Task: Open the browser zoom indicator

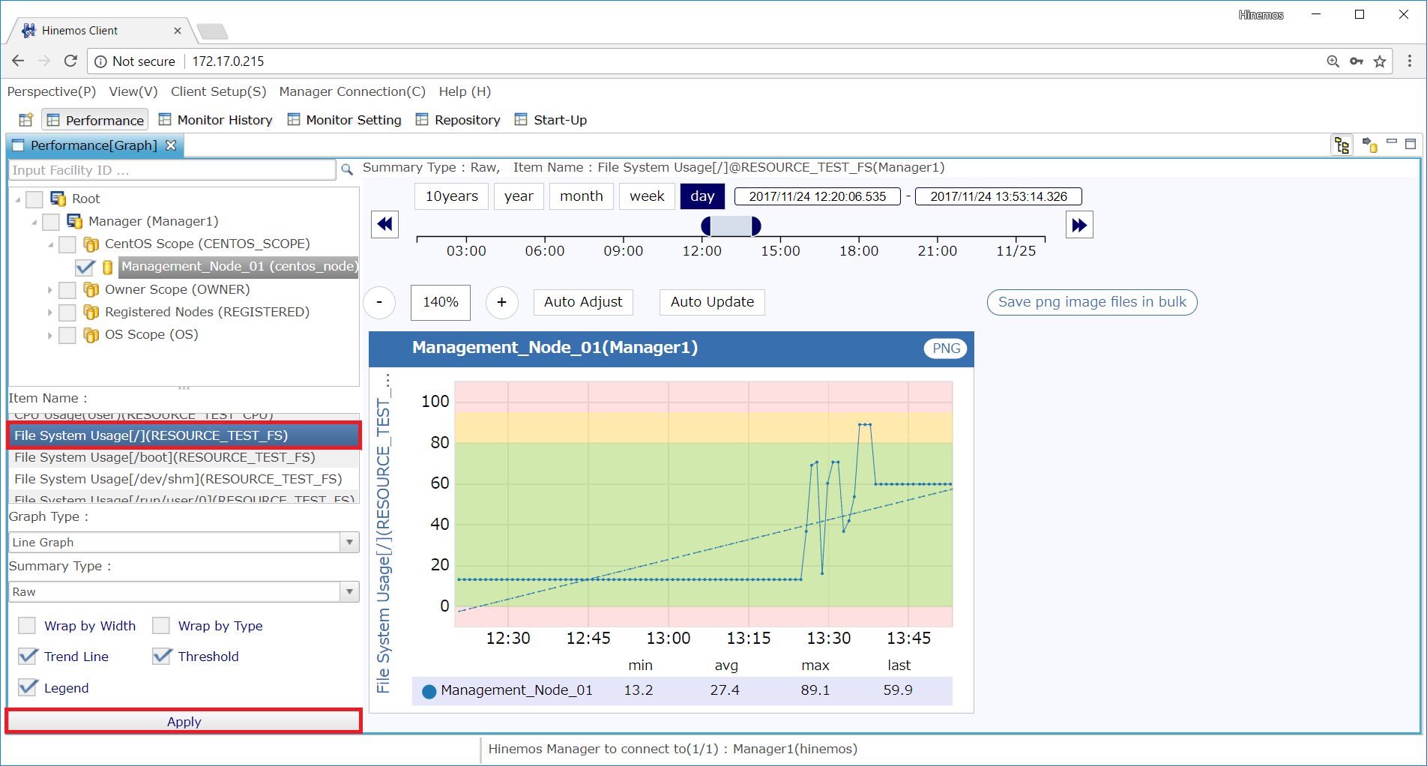Action: coord(1333,61)
